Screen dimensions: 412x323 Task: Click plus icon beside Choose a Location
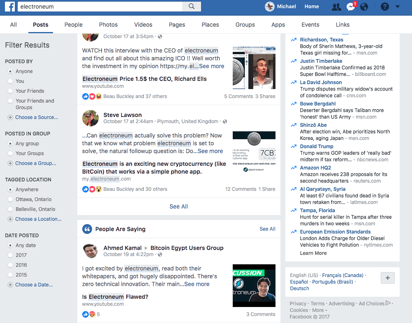[10, 219]
